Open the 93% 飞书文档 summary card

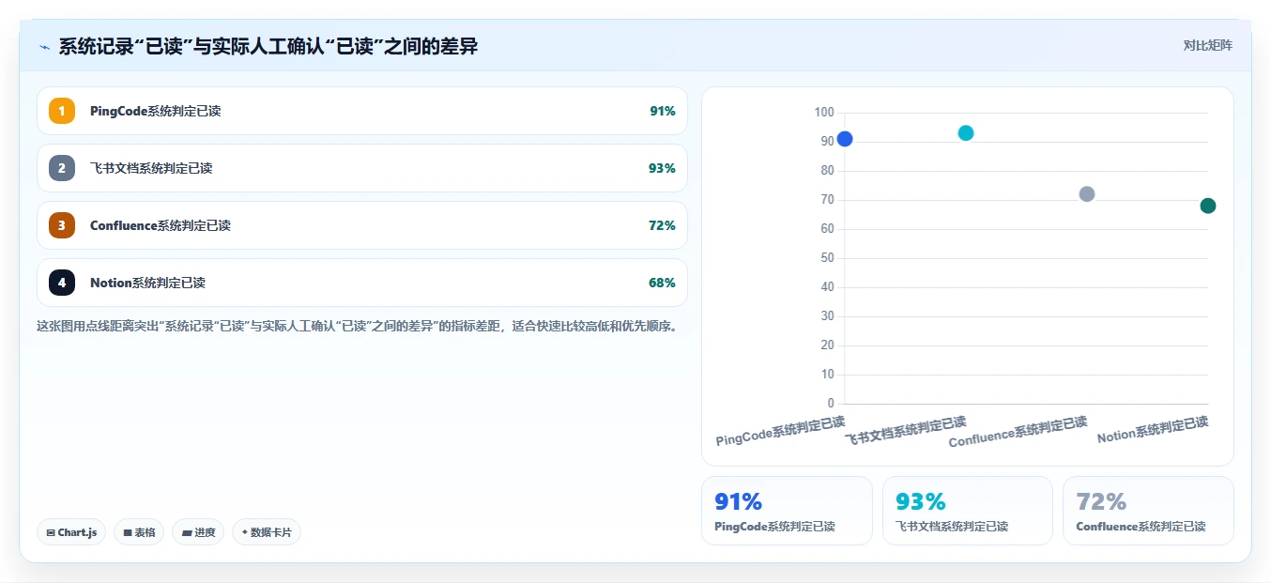click(x=968, y=511)
